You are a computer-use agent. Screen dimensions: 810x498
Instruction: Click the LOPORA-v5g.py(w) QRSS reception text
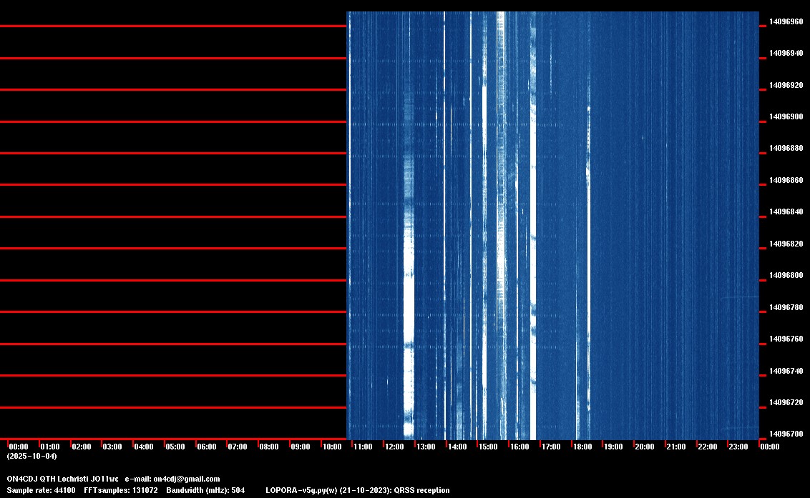click(x=358, y=490)
